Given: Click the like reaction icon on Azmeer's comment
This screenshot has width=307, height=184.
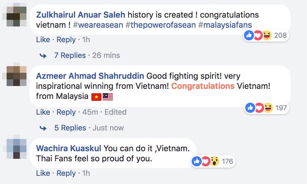Looking at the screenshot, I should (250, 108).
